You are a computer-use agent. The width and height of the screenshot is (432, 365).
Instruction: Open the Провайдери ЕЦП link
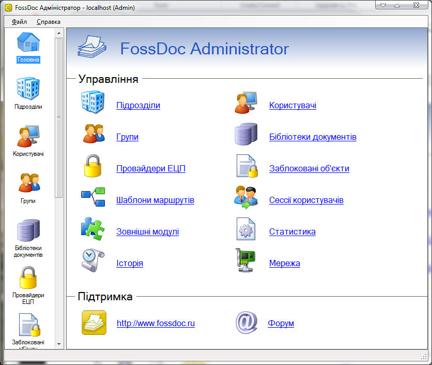[x=151, y=168]
